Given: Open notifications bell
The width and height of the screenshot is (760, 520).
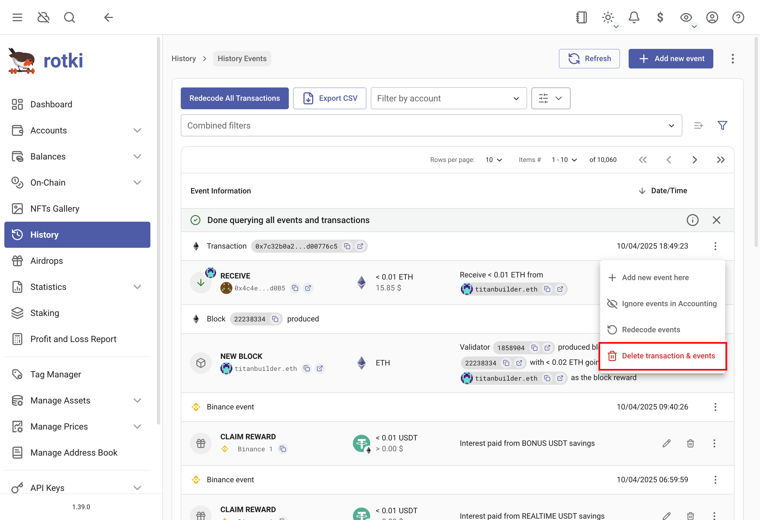Looking at the screenshot, I should 634,17.
